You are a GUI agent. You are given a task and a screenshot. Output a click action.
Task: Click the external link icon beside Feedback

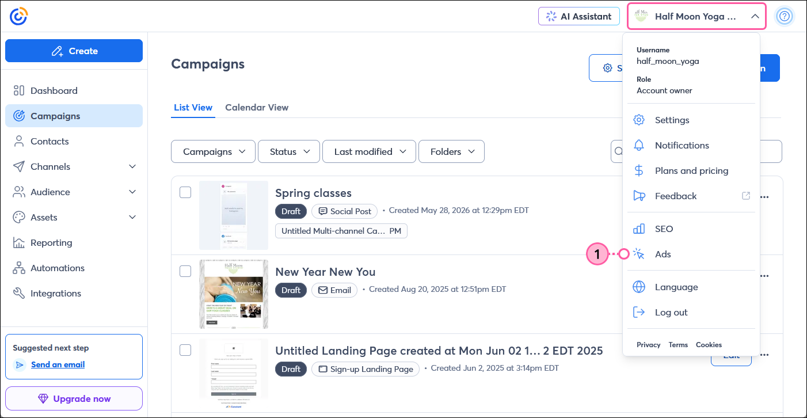[x=746, y=196]
